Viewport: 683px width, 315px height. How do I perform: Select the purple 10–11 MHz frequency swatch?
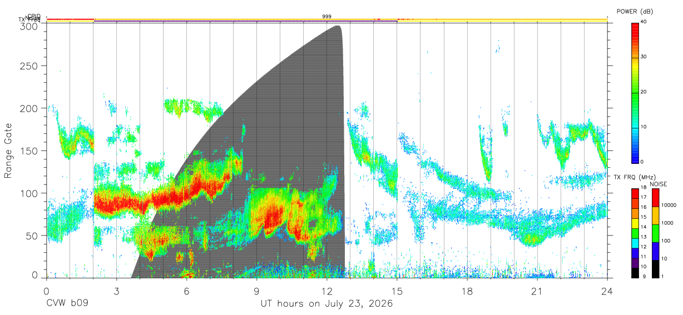635,262
